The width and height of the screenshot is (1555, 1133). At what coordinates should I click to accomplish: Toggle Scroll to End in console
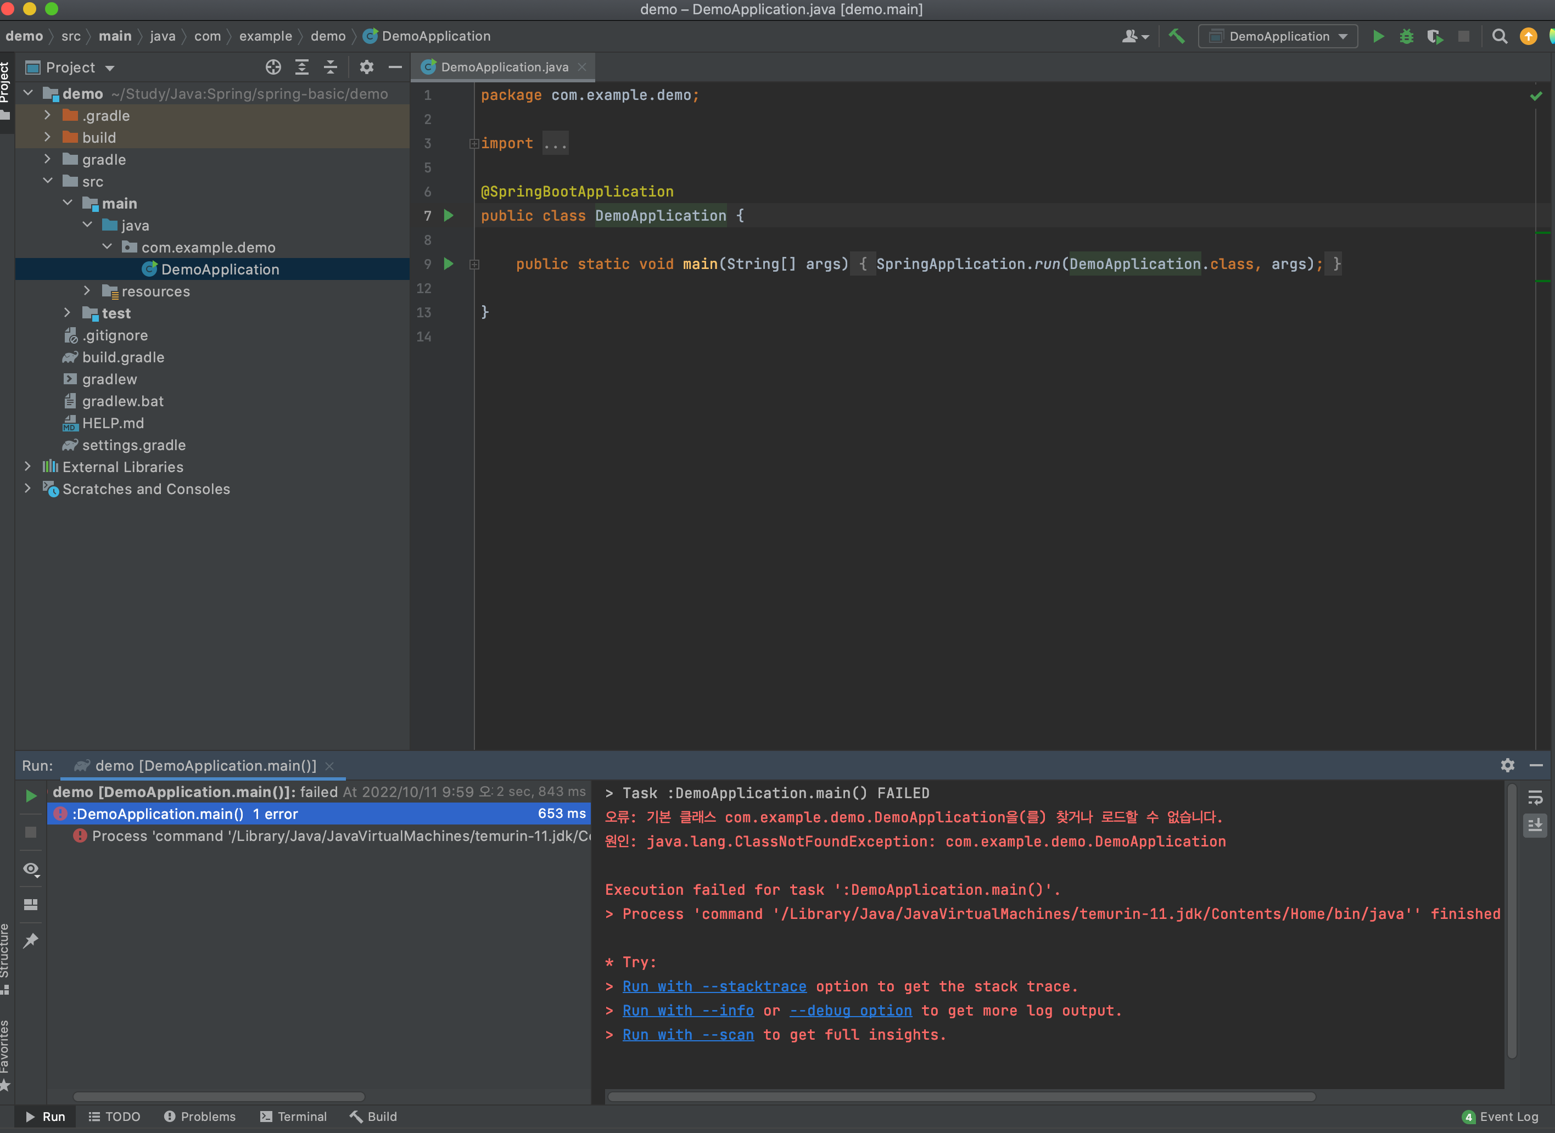click(1535, 825)
